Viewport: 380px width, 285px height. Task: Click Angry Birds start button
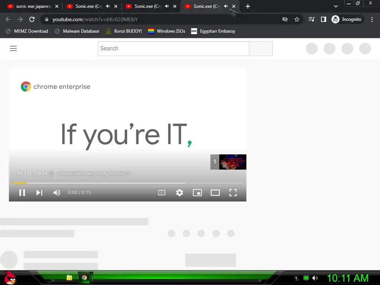[x=10, y=278]
